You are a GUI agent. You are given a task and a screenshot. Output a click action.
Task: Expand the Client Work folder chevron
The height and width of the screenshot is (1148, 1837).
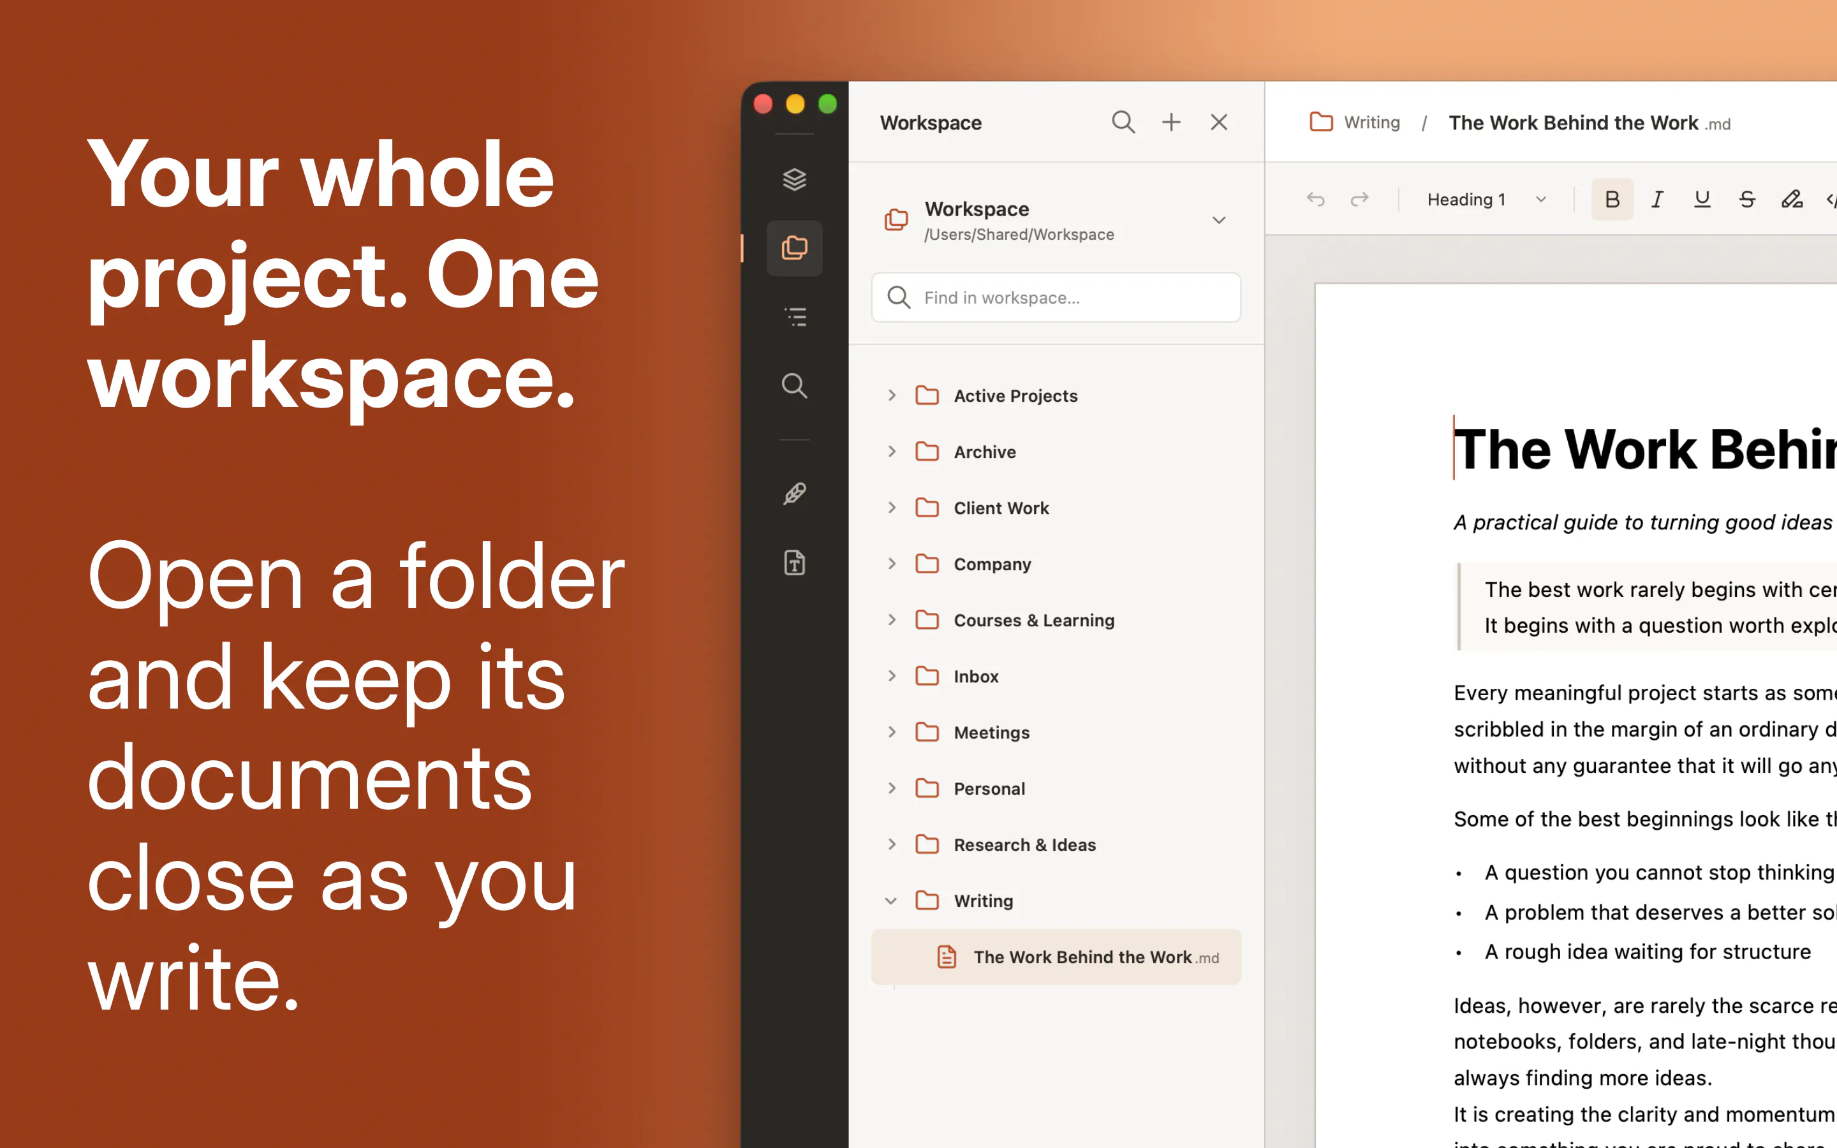tap(892, 507)
